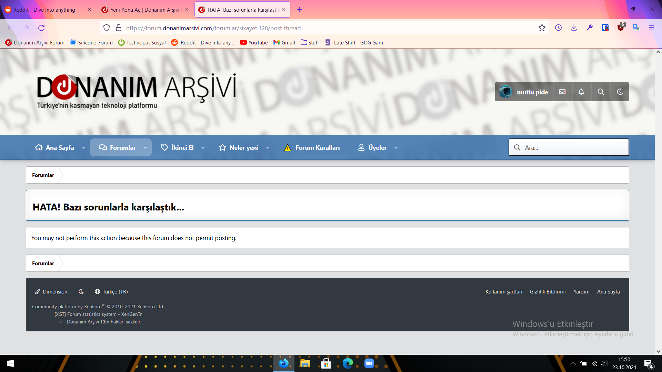Expand the Neler yeni dropdown arrow

(268, 148)
